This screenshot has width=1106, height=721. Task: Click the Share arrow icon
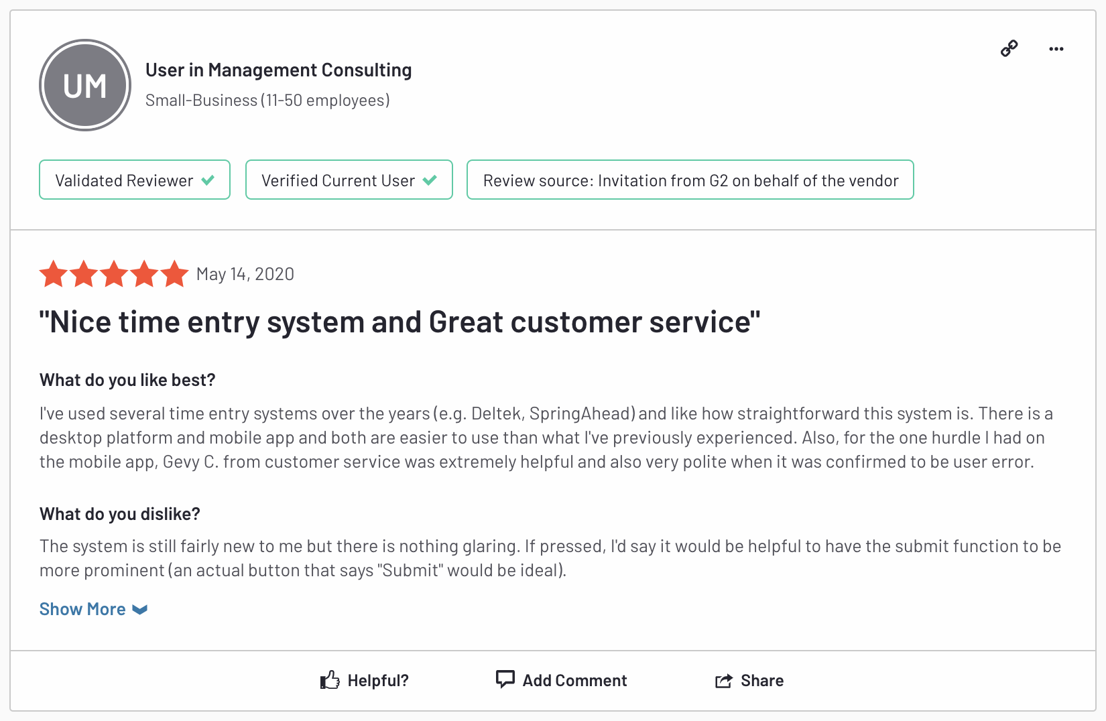pos(724,681)
